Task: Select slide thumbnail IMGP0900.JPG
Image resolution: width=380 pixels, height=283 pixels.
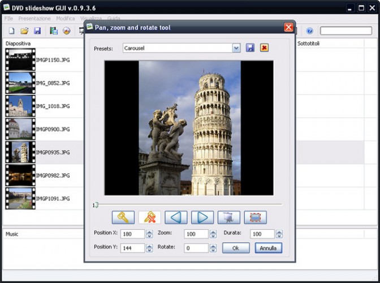Action: (20, 129)
